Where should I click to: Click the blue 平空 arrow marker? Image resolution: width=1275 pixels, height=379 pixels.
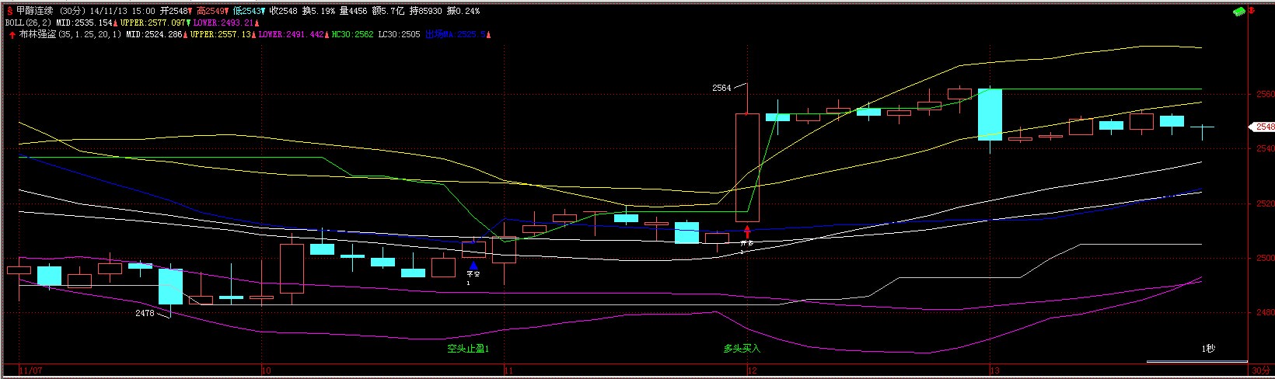click(473, 266)
